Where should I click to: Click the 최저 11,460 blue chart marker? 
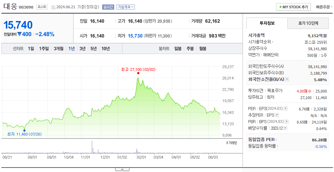pyautogui.click(x=24, y=131)
